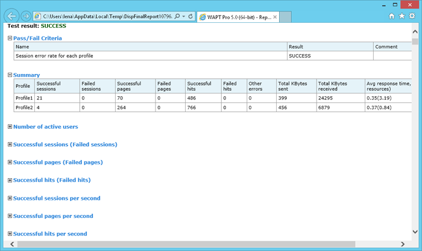The image size is (422, 251).
Task: Open the Pass/Fail Criteria link
Action: (37, 38)
